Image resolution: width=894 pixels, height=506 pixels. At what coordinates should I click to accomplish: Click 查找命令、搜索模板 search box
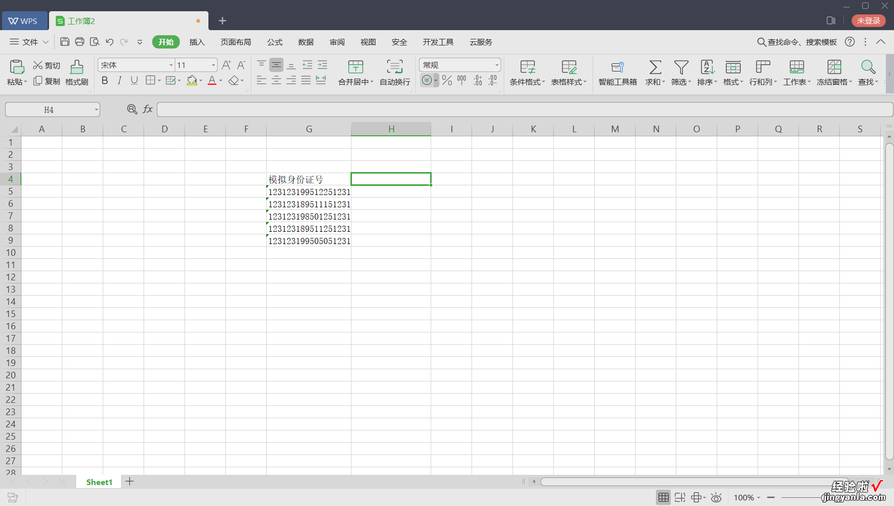[797, 42]
